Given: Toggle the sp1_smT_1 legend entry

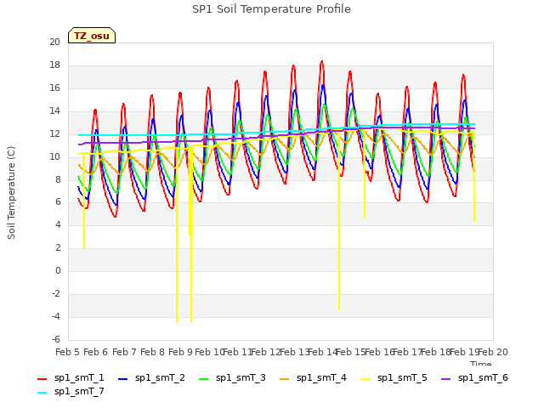Looking at the screenshot, I should point(71,377).
